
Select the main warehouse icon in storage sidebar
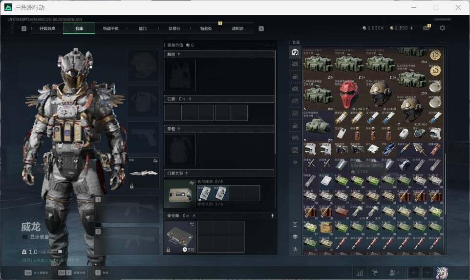tap(295, 52)
